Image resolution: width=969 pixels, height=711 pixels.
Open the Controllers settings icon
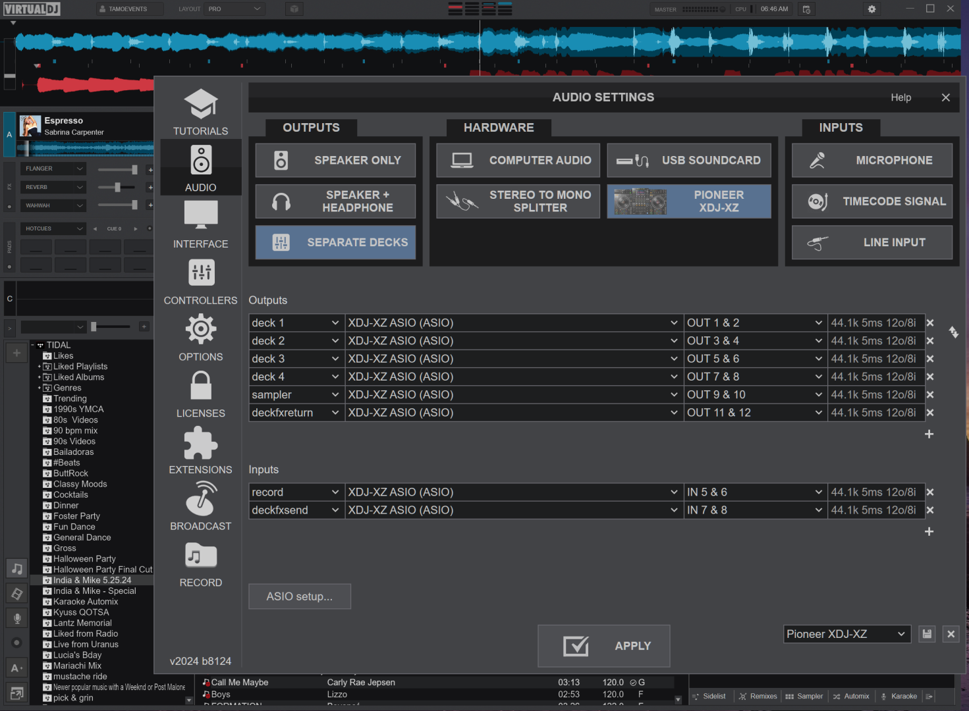point(201,273)
